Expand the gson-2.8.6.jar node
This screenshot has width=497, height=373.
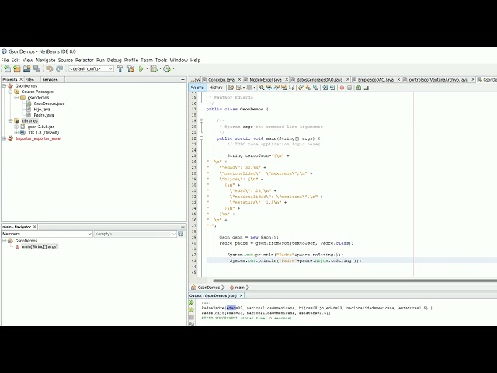coord(16,127)
